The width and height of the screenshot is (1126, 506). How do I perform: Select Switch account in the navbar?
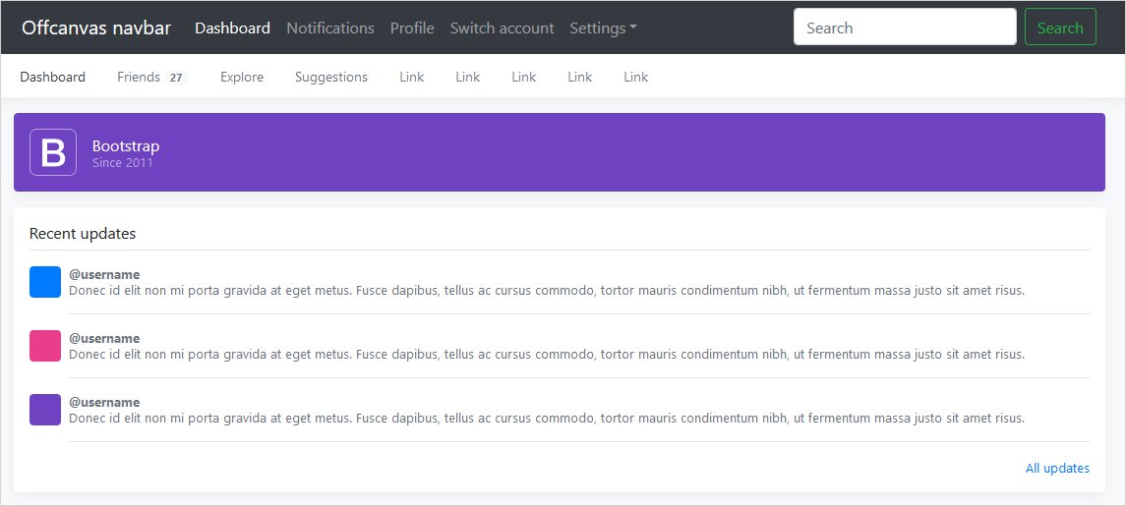(502, 28)
